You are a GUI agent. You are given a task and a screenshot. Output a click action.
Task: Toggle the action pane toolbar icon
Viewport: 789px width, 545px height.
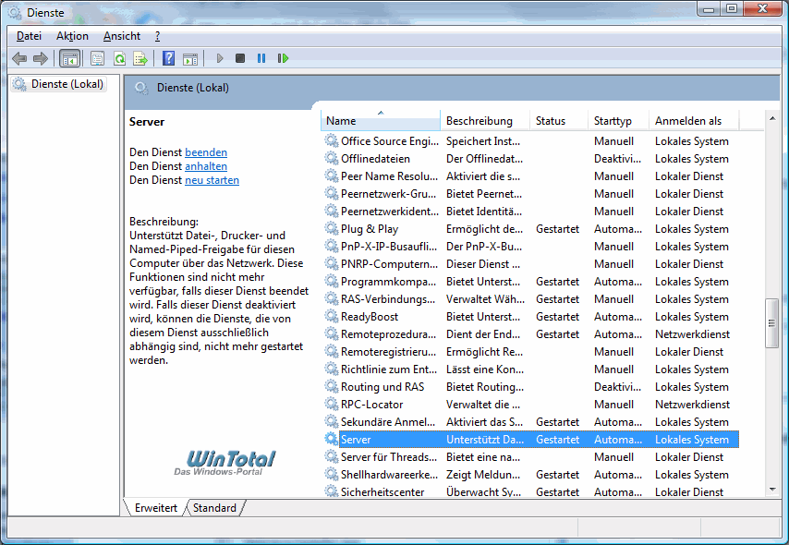click(190, 59)
